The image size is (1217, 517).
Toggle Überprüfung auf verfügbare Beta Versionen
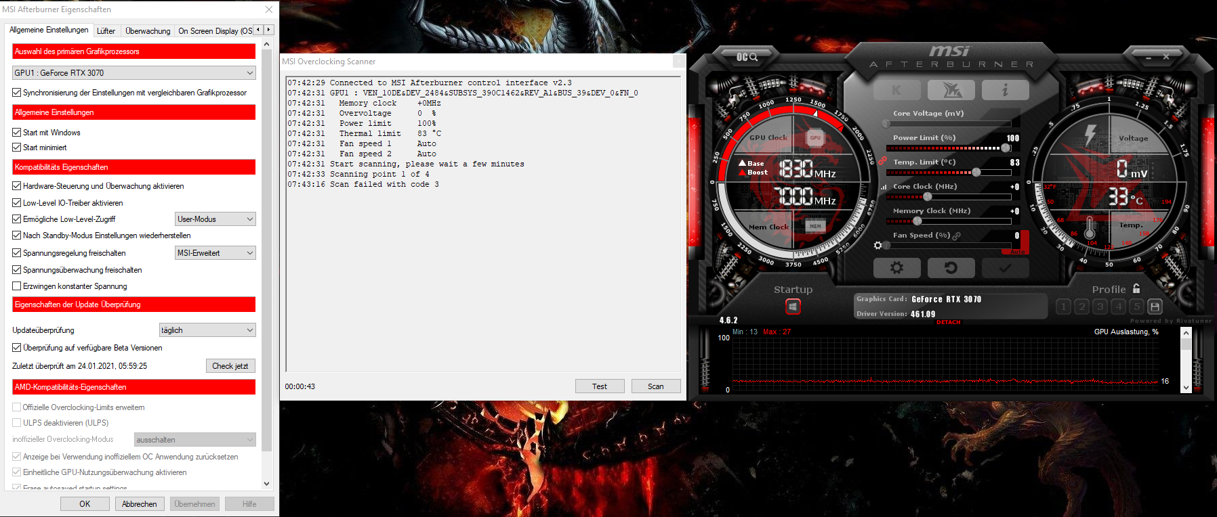coord(17,348)
